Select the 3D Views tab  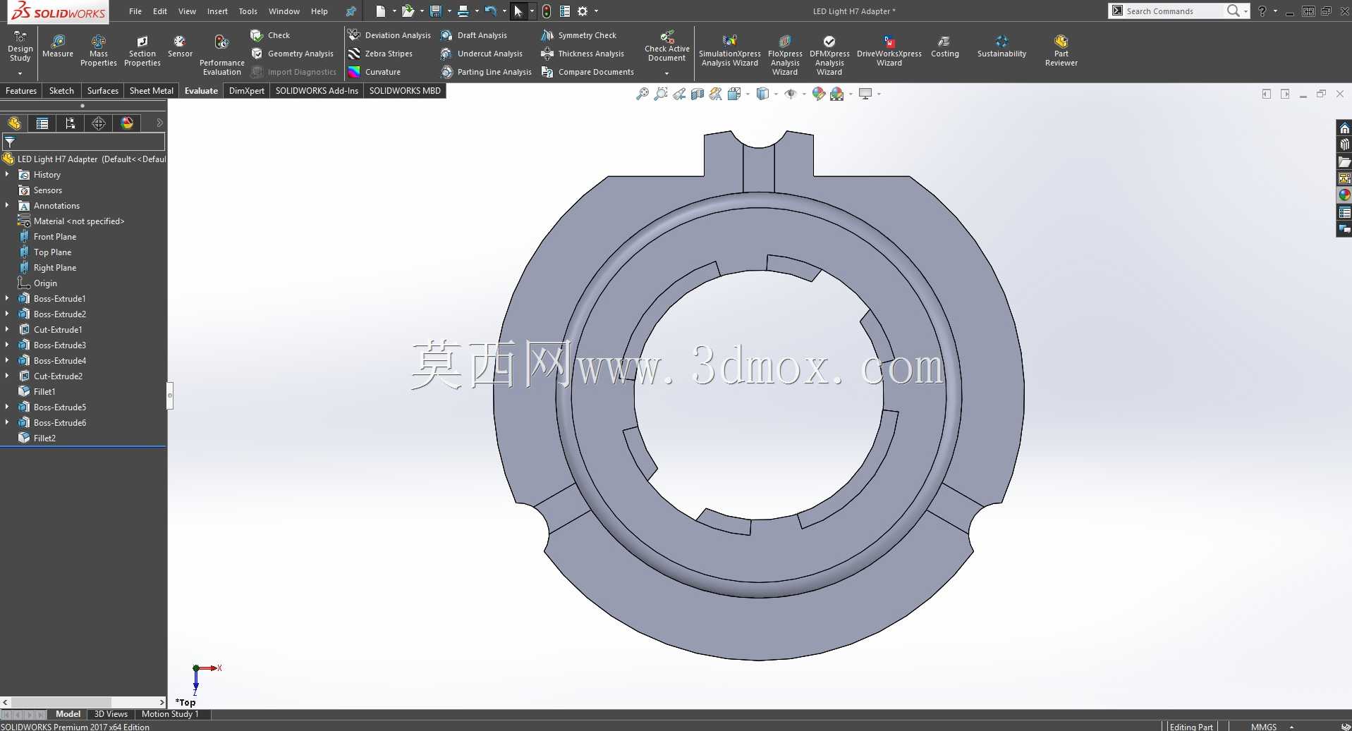click(x=111, y=714)
